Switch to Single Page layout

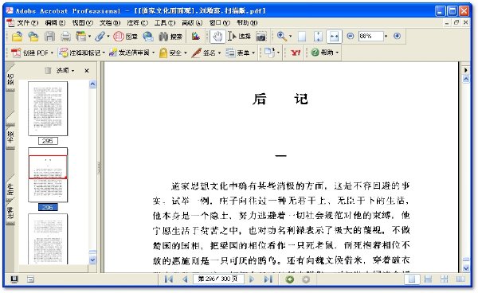click(x=412, y=279)
